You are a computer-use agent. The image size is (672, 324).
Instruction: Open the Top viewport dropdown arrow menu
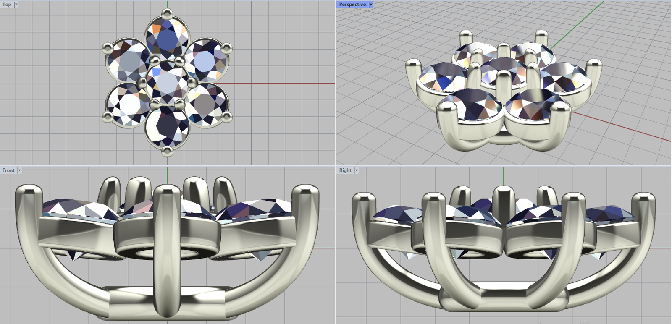tap(16, 5)
